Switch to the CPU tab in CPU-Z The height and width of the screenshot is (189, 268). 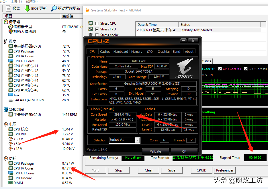click(93, 51)
